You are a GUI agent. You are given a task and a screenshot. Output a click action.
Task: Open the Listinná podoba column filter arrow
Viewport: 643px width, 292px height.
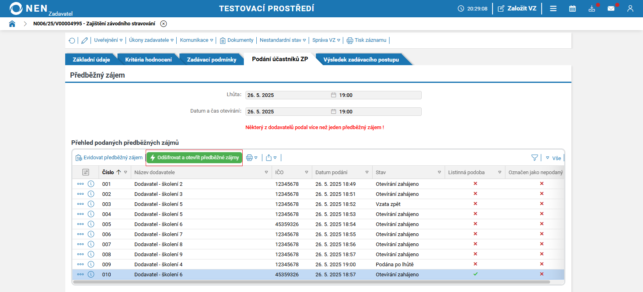(x=500, y=172)
